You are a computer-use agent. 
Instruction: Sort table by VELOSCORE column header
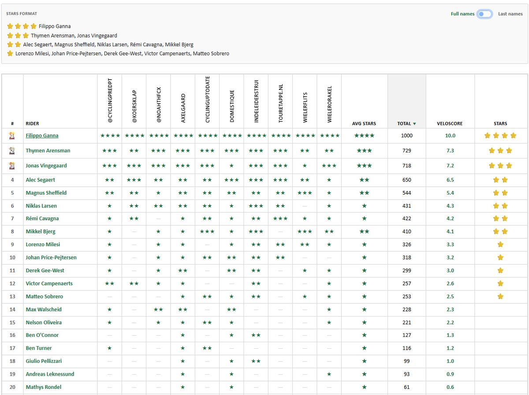coord(450,124)
